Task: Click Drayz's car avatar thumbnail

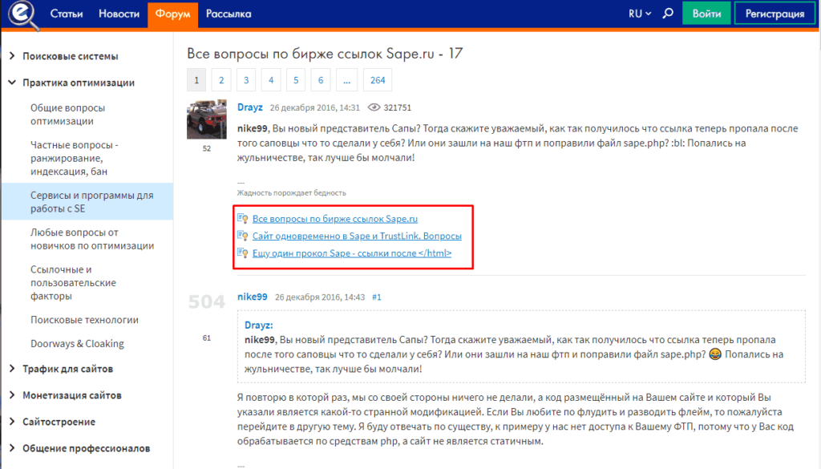Action: (207, 119)
